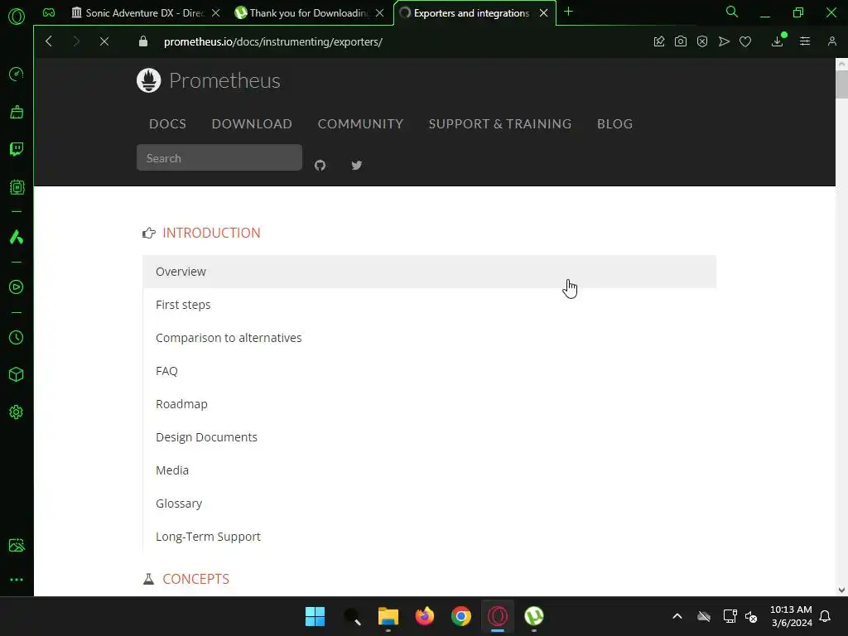848x636 pixels.
Task: Open GX Control speedometer in sidebar
Action: (x=17, y=74)
